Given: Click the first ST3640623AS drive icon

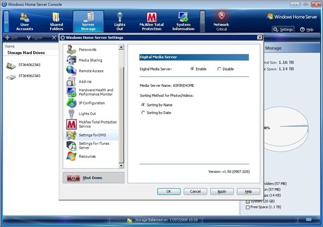Looking at the screenshot, I should (11, 66).
